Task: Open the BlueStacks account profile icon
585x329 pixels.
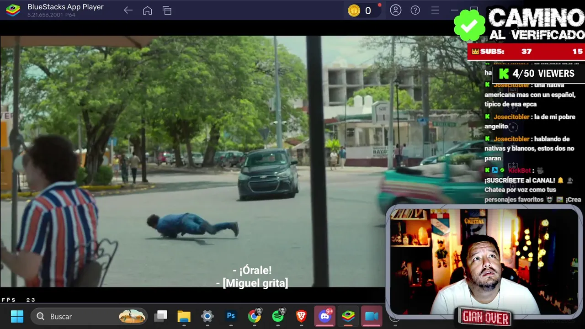Action: tap(396, 10)
